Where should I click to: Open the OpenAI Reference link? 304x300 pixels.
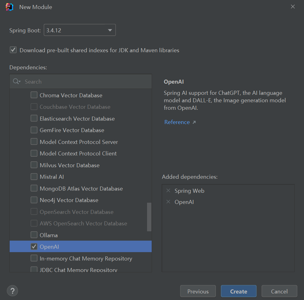coord(177,122)
